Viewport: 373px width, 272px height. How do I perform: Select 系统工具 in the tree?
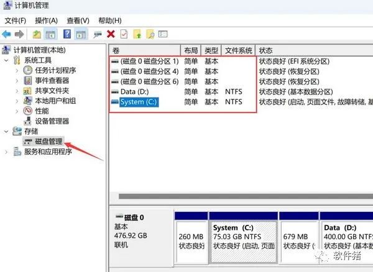coord(38,60)
